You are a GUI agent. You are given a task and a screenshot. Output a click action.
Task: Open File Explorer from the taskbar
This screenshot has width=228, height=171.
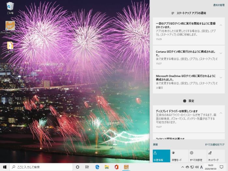[x=107, y=167]
